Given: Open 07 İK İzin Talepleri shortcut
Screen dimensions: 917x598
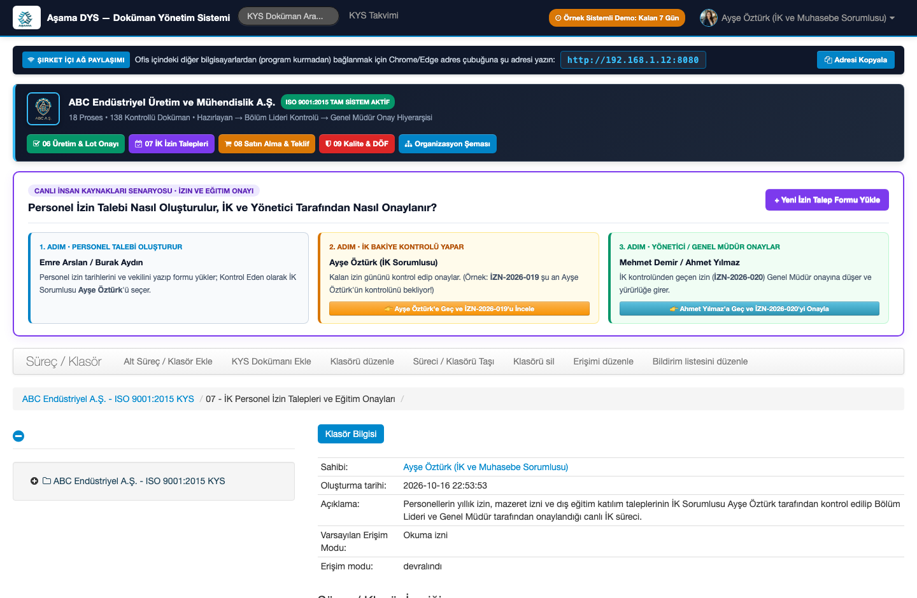Looking at the screenshot, I should coord(171,144).
